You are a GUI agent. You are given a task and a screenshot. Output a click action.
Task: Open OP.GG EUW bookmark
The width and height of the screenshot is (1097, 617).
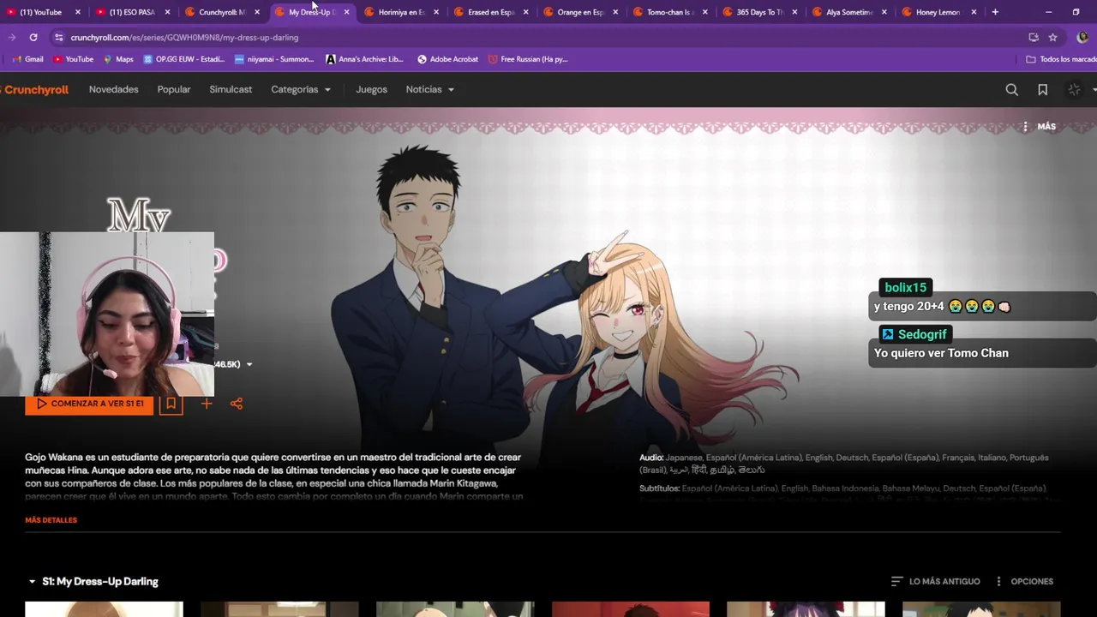coord(183,59)
